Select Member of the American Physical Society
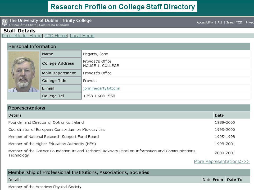 [x=45, y=187]
